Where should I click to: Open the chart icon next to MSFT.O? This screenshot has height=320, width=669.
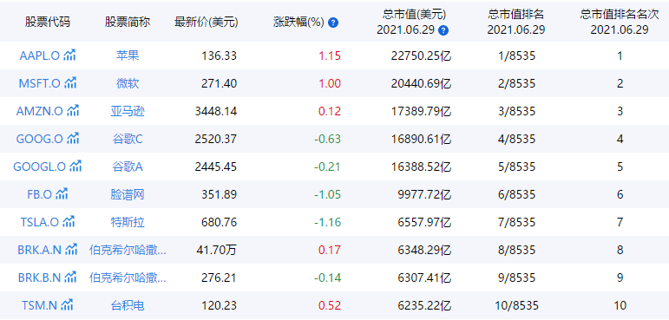pos(70,83)
